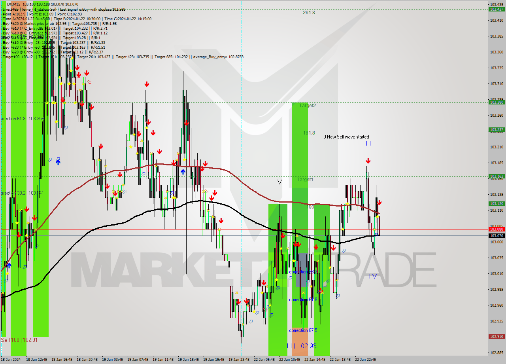The height and width of the screenshot is (364, 506).
Task: Click the '| | | 102.93' wave label
Action: 302,346
